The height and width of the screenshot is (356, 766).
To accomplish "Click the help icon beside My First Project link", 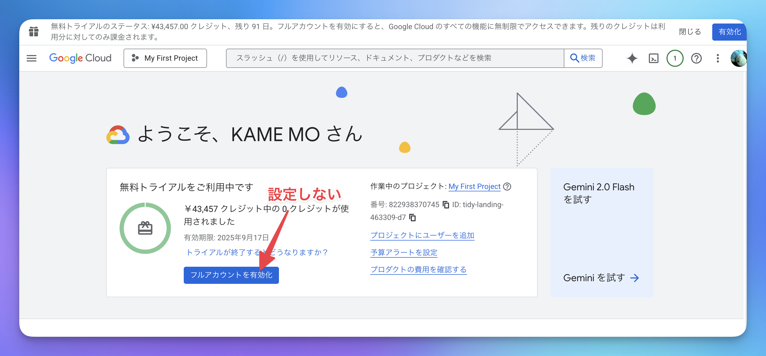I will (x=507, y=187).
